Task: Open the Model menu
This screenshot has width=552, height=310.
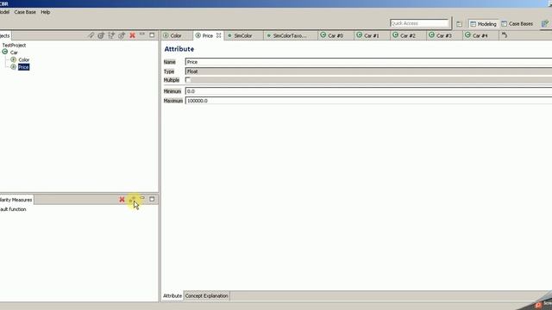Action: pos(4,12)
